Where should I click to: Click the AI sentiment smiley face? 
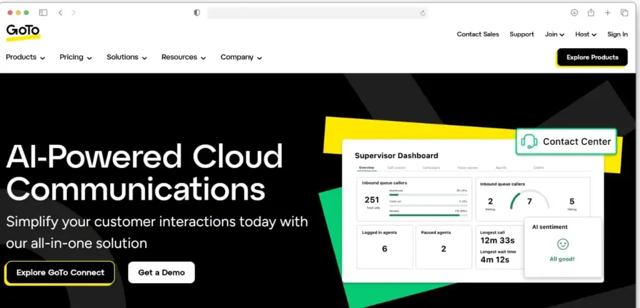pyautogui.click(x=562, y=244)
